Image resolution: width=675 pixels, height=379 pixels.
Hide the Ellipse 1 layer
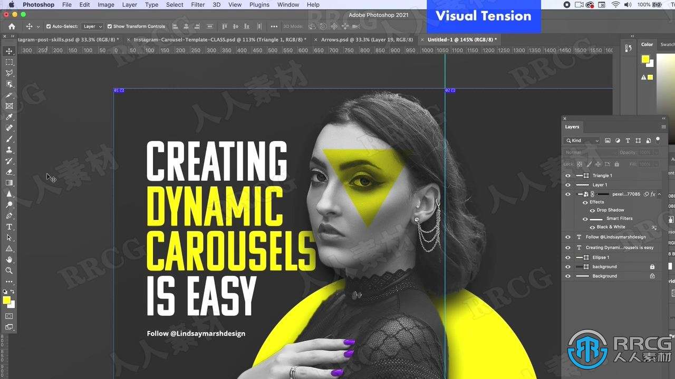[x=568, y=258]
